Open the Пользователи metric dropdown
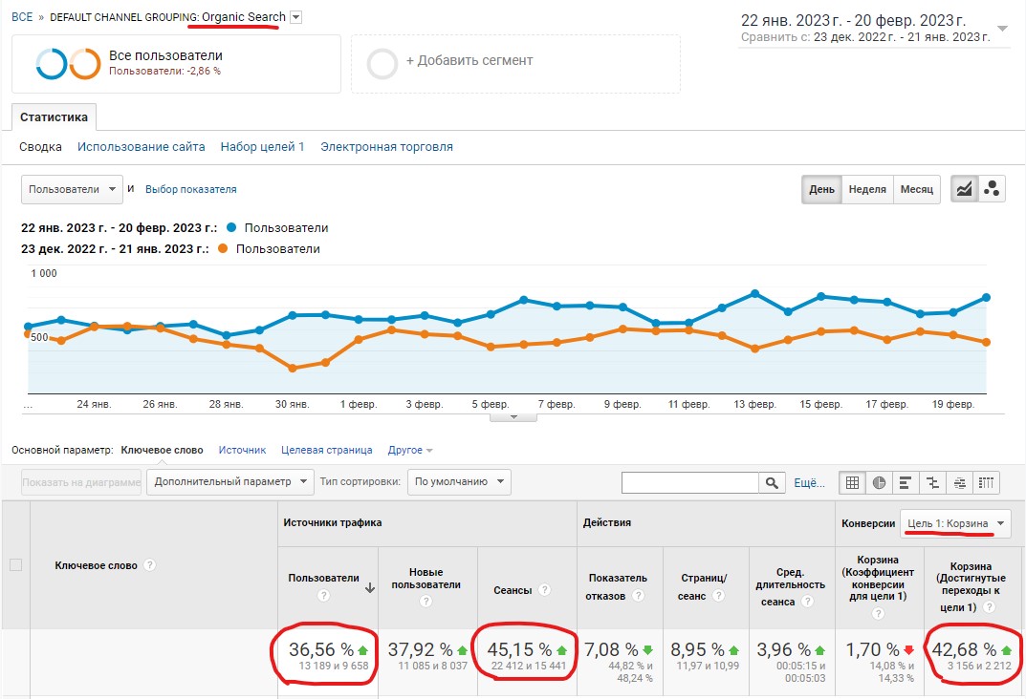 pos(72,189)
